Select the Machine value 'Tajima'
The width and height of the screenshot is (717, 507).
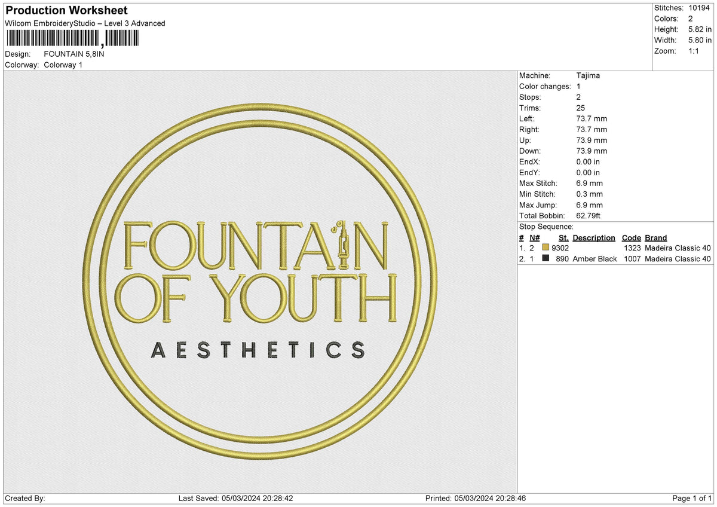(x=588, y=76)
